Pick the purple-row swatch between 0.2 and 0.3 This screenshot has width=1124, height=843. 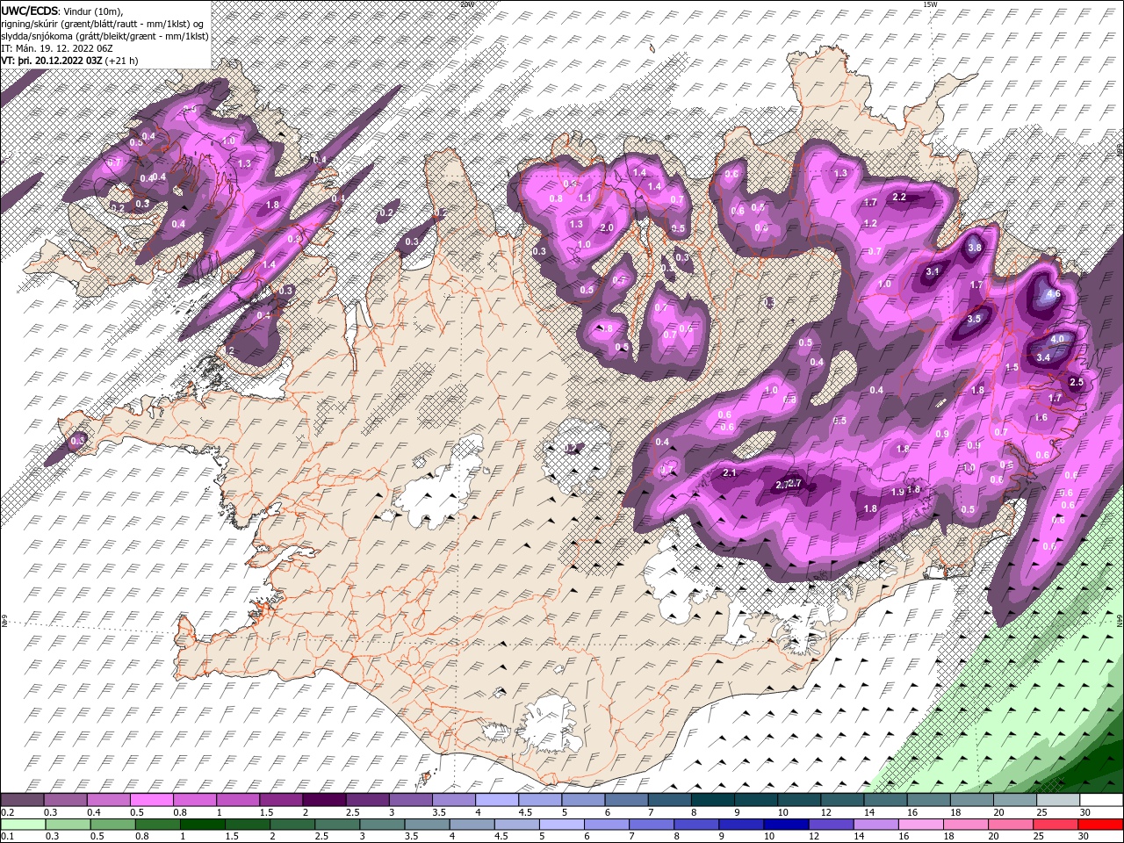[22, 800]
